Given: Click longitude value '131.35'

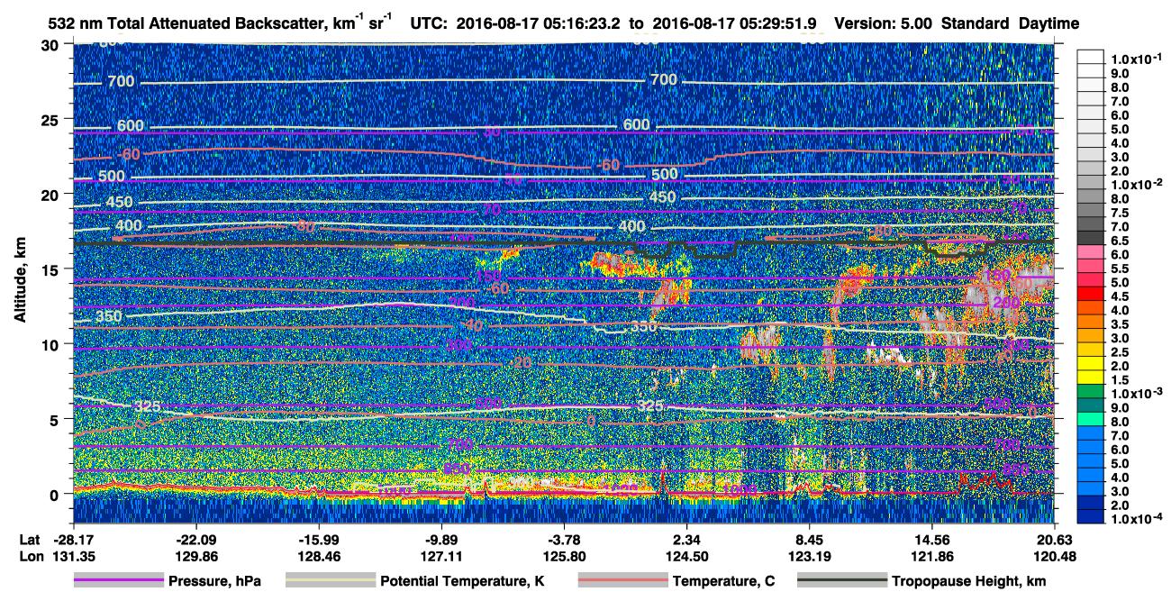Looking at the screenshot, I should pyautogui.click(x=73, y=556).
